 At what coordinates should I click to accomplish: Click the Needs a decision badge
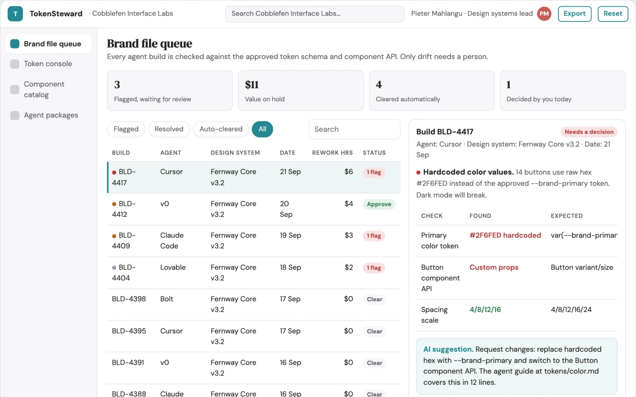point(589,132)
